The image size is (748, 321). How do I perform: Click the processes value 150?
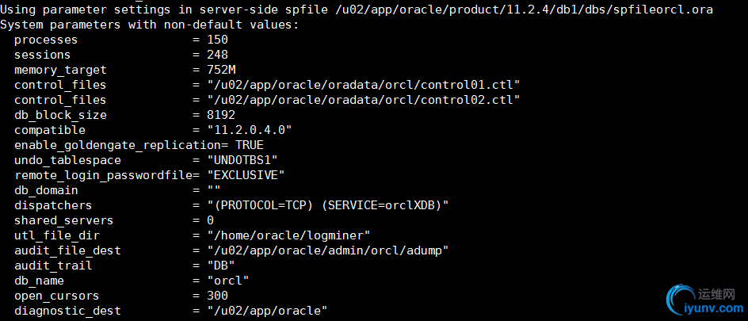pos(217,39)
